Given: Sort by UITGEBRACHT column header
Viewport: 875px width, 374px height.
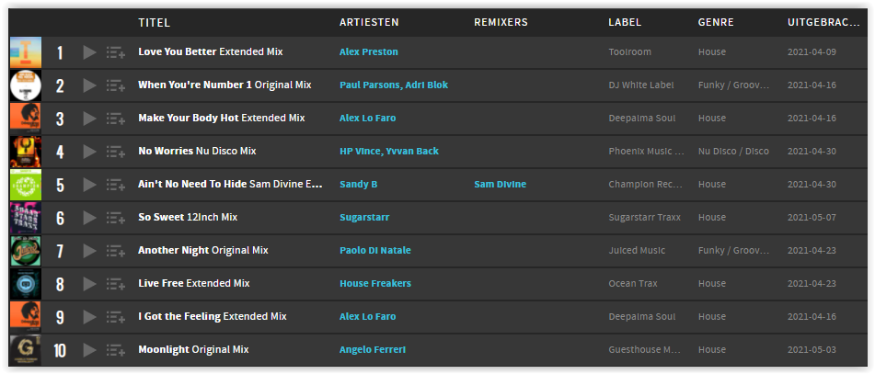Looking at the screenshot, I should tap(823, 23).
